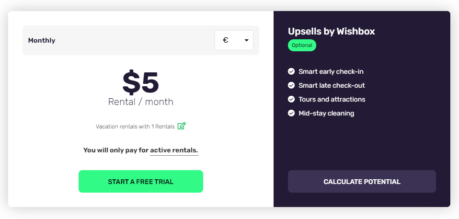459x219 pixels.
Task: Click the underlined active rentals link
Action: point(174,150)
